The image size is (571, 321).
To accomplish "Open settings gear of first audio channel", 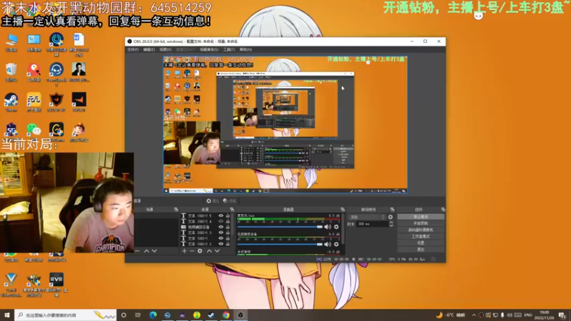I will 336,227.
